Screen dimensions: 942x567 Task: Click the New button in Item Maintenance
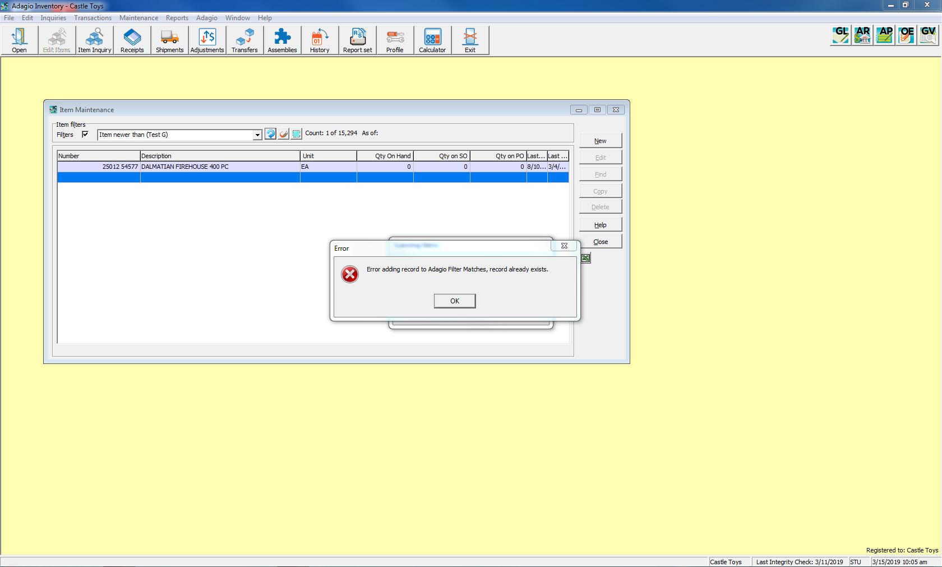point(600,141)
